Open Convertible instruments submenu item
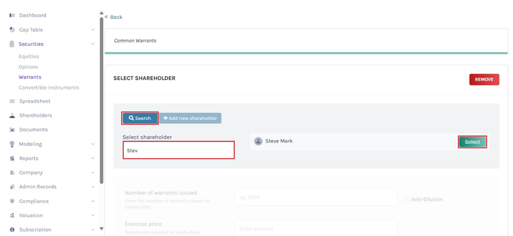The image size is (513, 236). tap(49, 88)
